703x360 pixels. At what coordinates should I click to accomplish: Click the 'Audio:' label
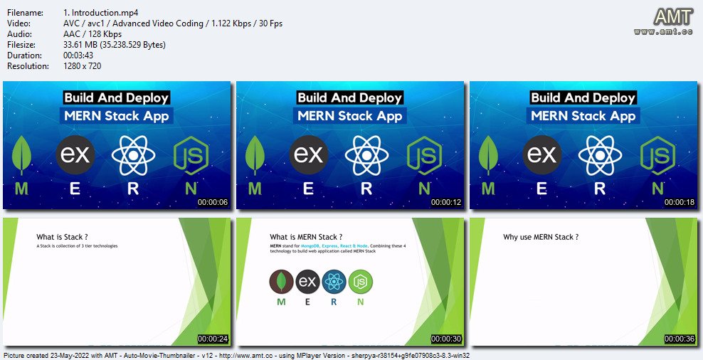[19, 34]
